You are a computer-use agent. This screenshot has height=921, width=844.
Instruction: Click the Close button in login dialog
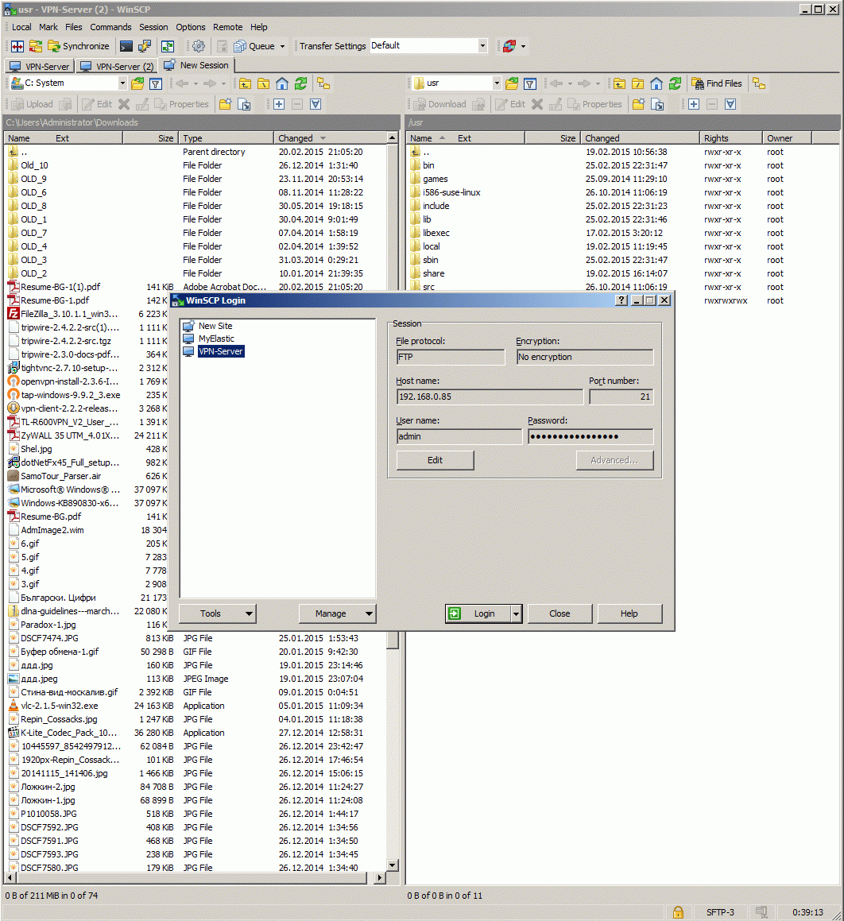[559, 613]
